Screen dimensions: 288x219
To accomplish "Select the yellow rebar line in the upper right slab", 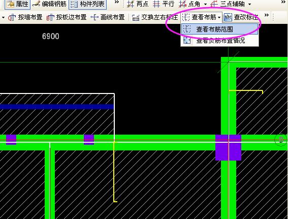I will point(246,91).
